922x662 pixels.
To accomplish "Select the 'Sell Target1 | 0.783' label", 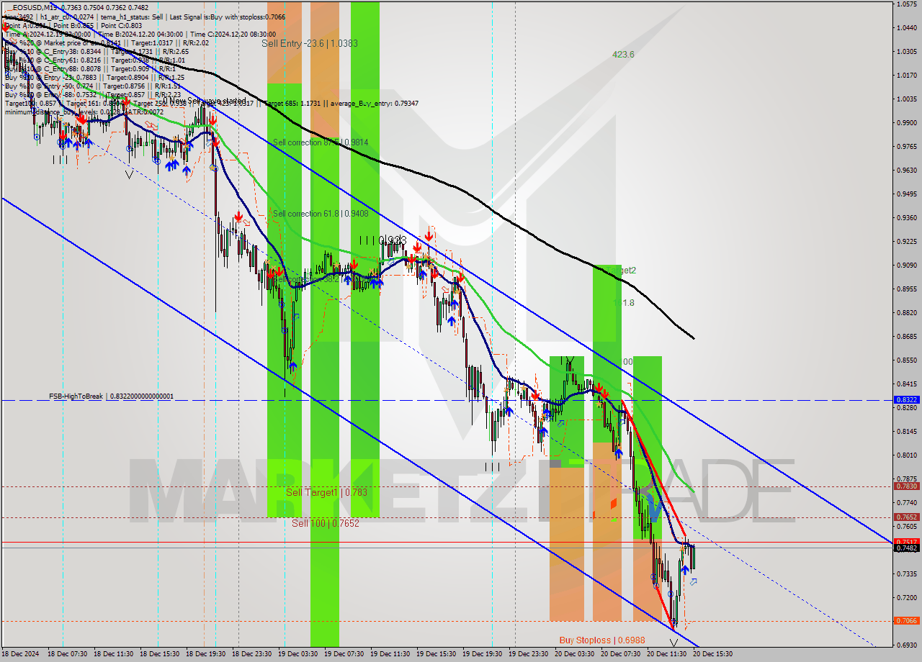I will (x=326, y=492).
